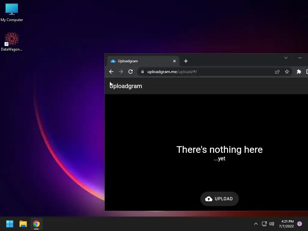Image resolution: width=308 pixels, height=231 pixels.
Task: Minimize the Chrome window
Action: point(300,58)
